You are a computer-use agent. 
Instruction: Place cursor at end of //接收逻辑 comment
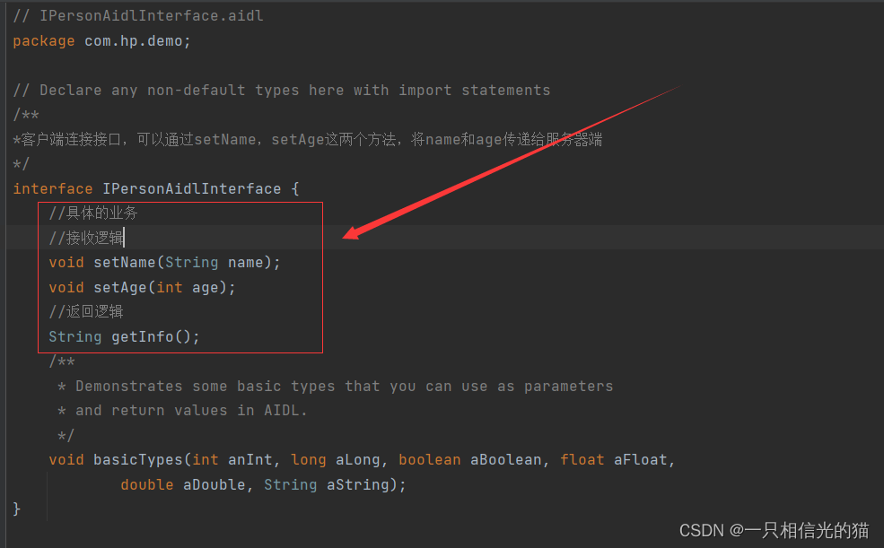(124, 238)
